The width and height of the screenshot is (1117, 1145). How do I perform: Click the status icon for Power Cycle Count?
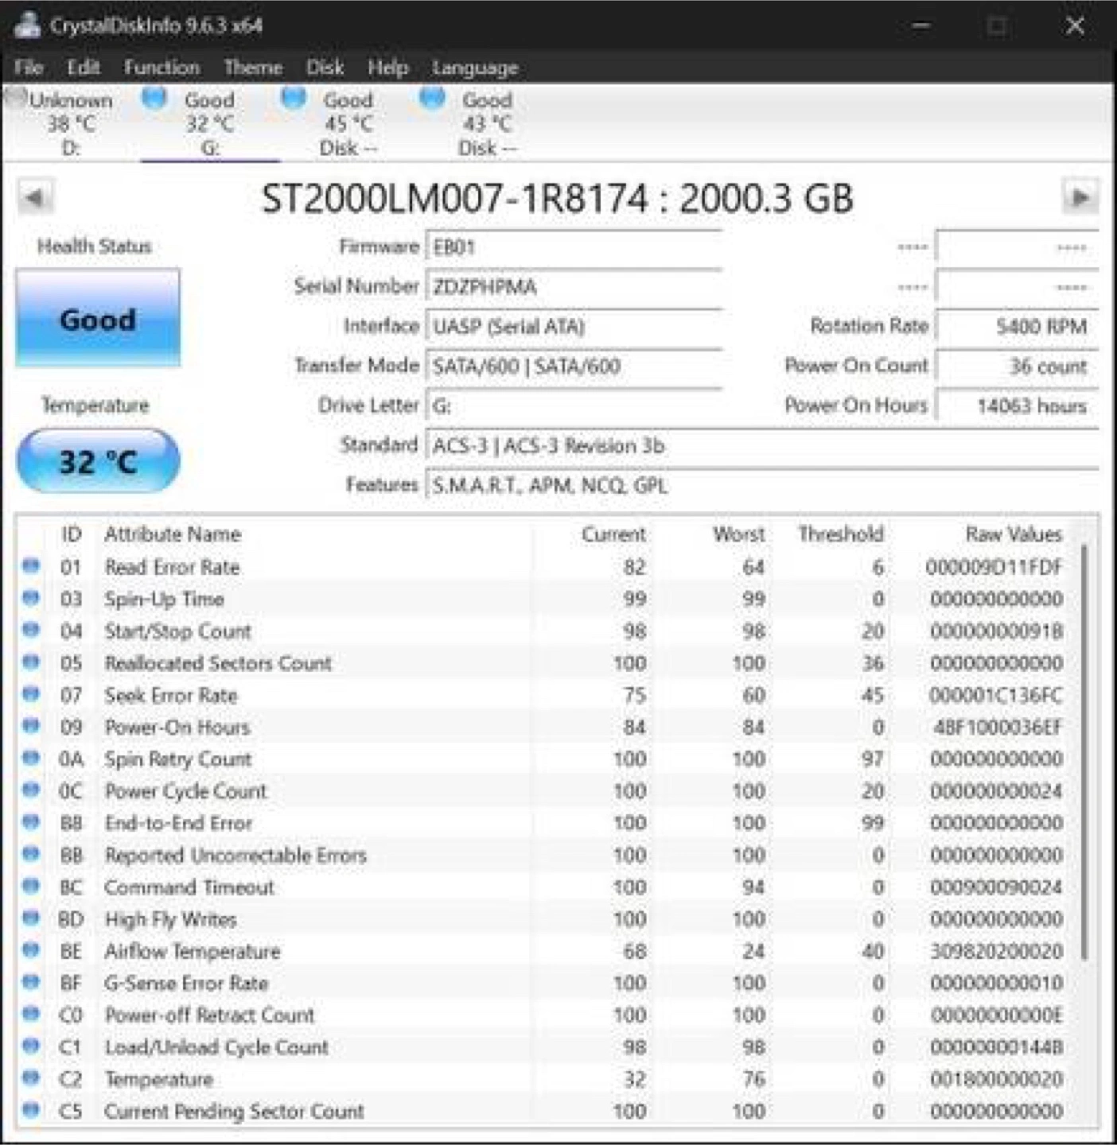point(31,790)
